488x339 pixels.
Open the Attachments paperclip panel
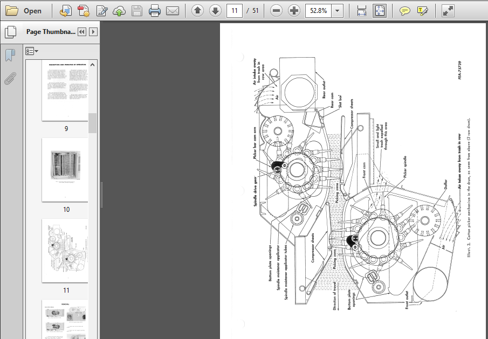(10, 78)
